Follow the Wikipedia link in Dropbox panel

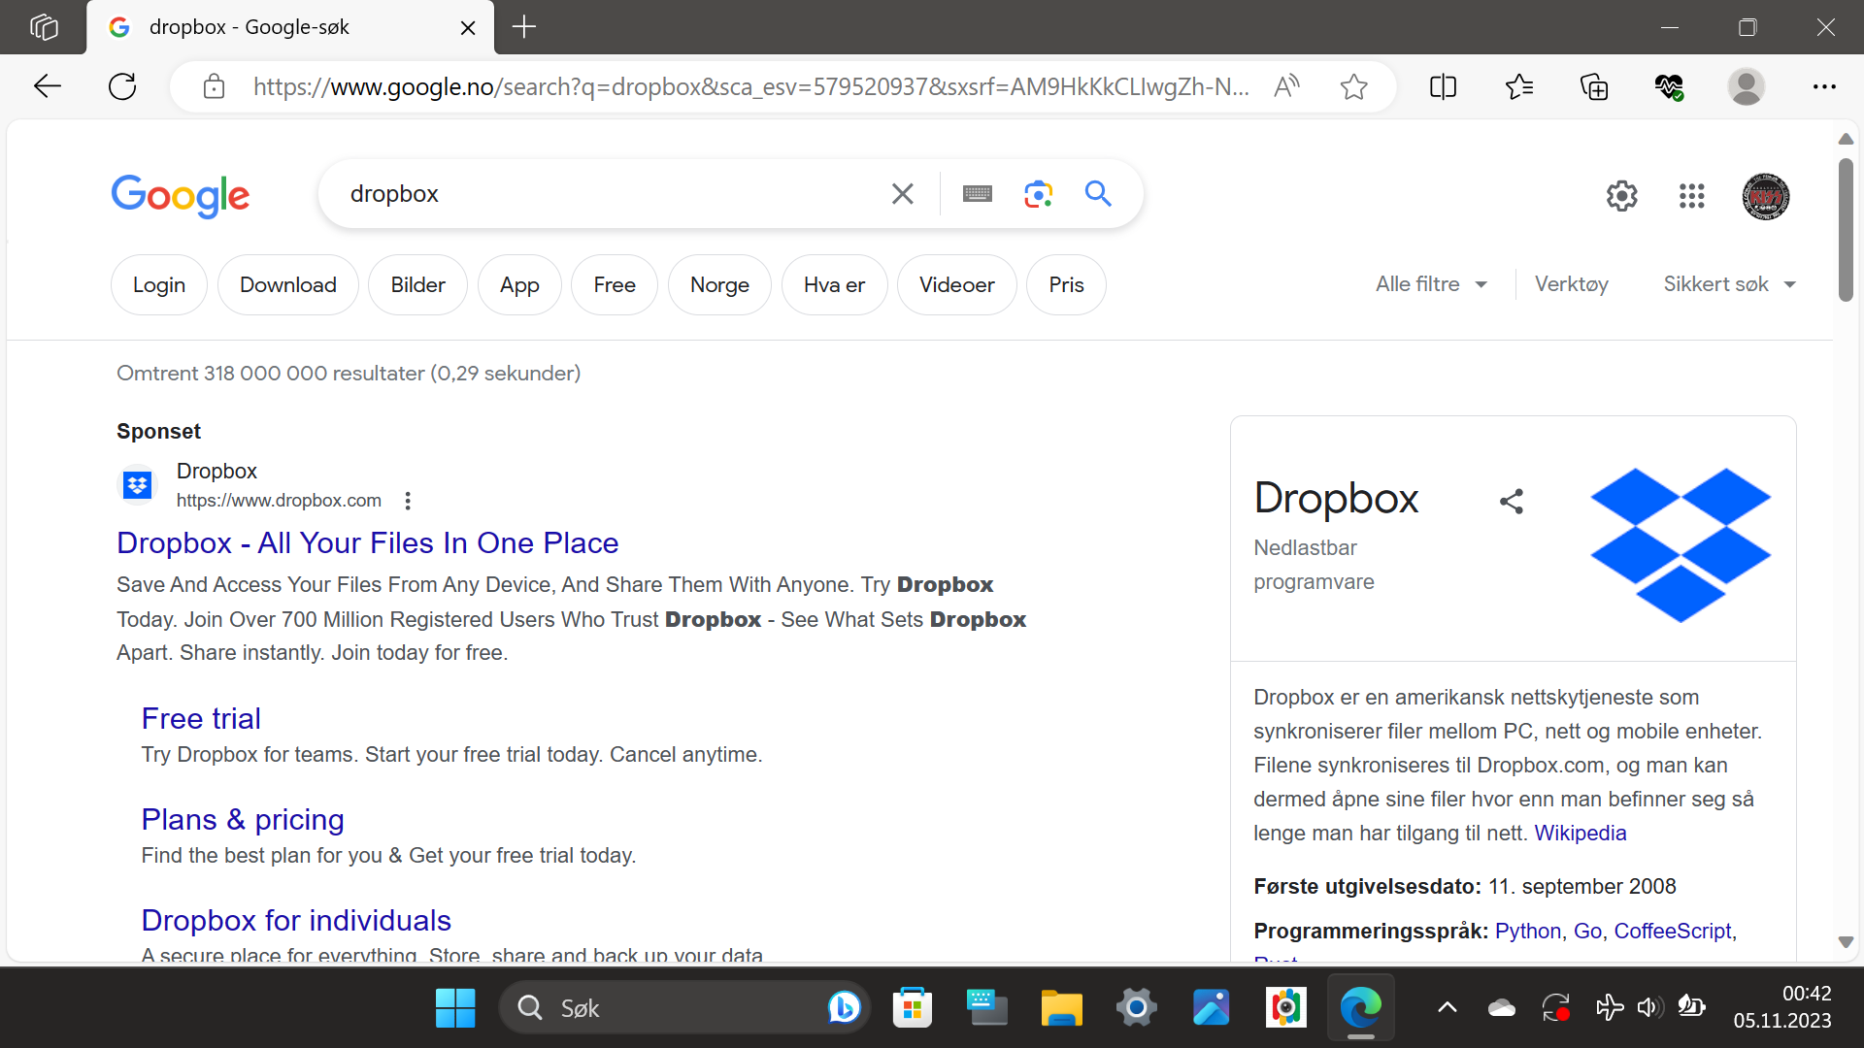(1580, 833)
